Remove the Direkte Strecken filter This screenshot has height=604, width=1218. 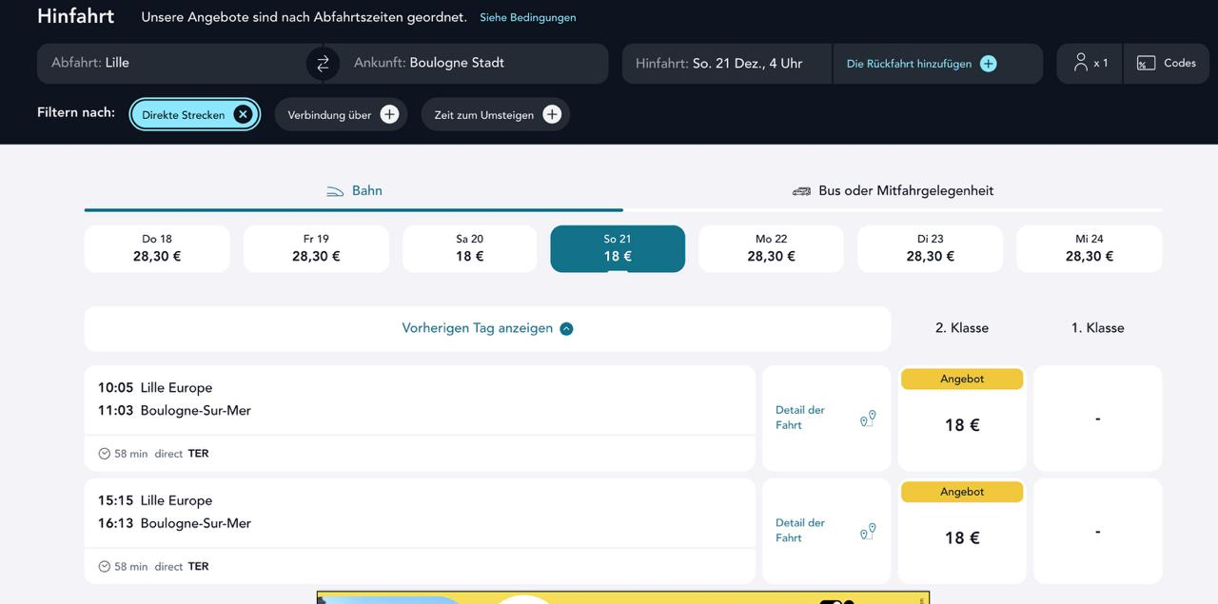pyautogui.click(x=243, y=115)
